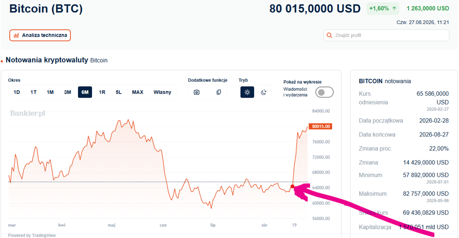Take chart snapshot with camera icon
Screen dimensions: 459x238
(x=197, y=92)
